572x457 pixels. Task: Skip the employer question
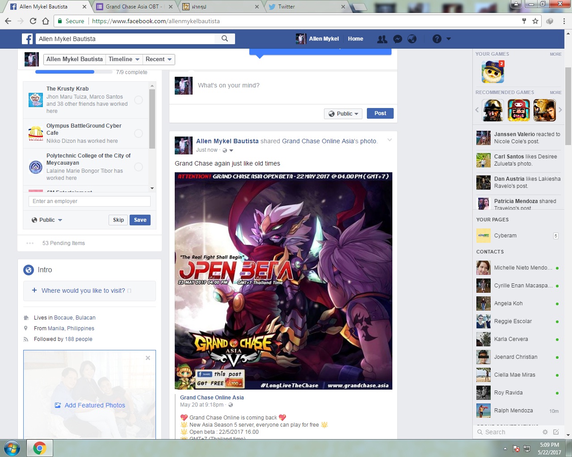pos(118,220)
